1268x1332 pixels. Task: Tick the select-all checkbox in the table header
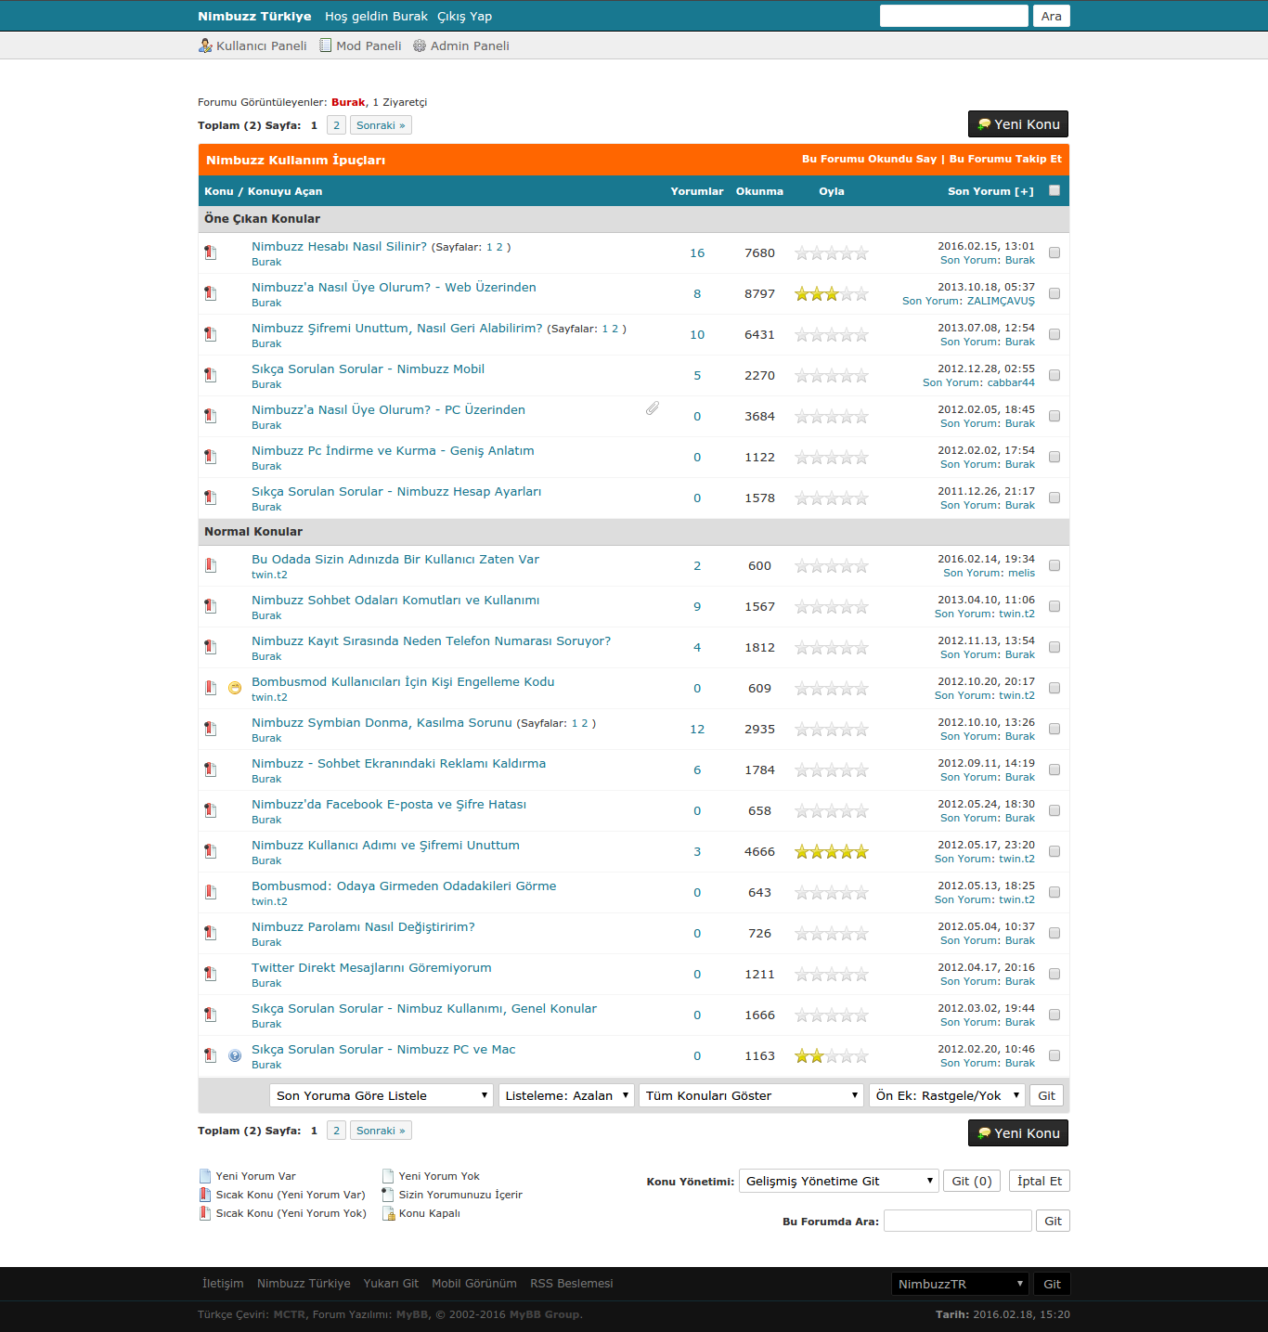1055,190
